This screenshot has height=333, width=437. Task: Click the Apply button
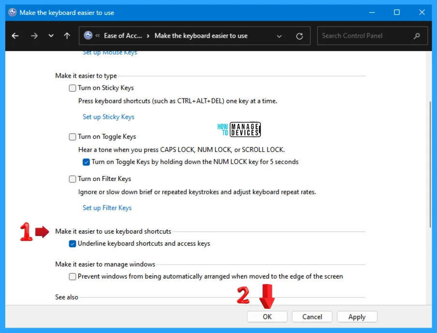pyautogui.click(x=357, y=317)
